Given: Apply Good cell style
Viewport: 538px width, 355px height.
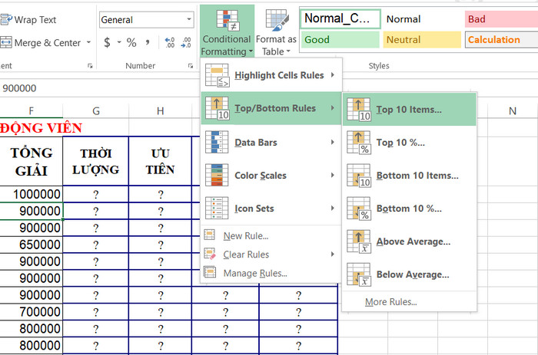Looking at the screenshot, I should point(340,39).
